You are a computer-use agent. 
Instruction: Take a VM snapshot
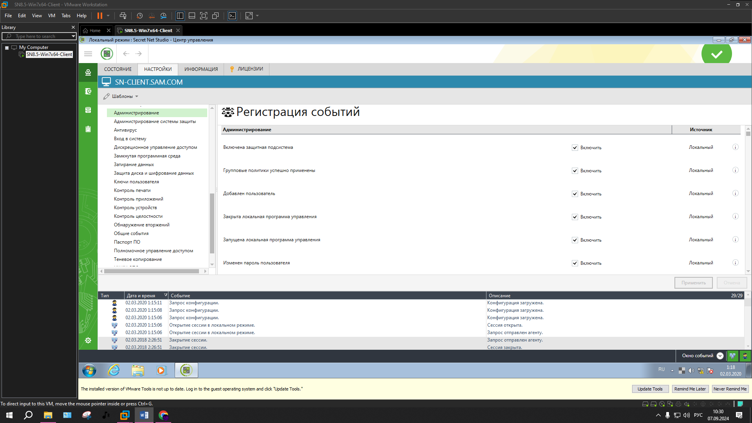tap(139, 16)
